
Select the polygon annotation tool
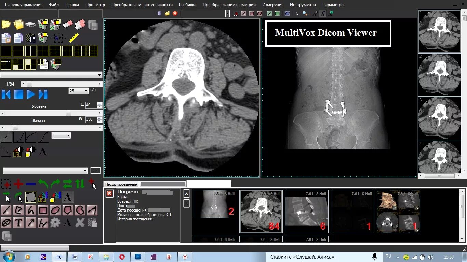click(x=68, y=210)
